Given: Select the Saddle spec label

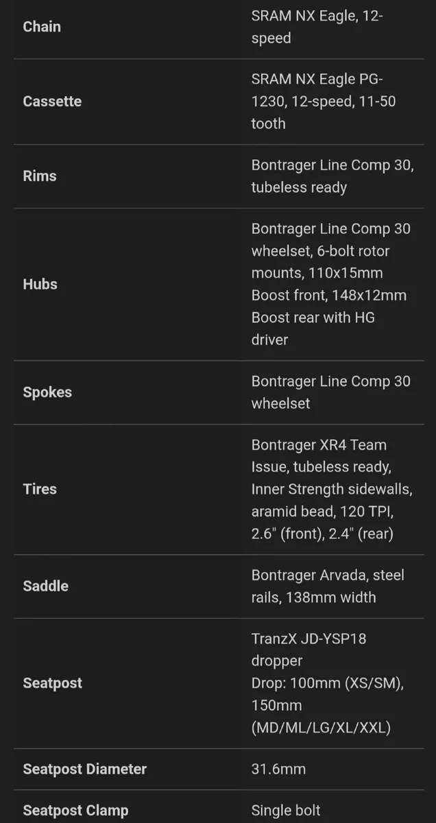Looking at the screenshot, I should pyautogui.click(x=46, y=586).
